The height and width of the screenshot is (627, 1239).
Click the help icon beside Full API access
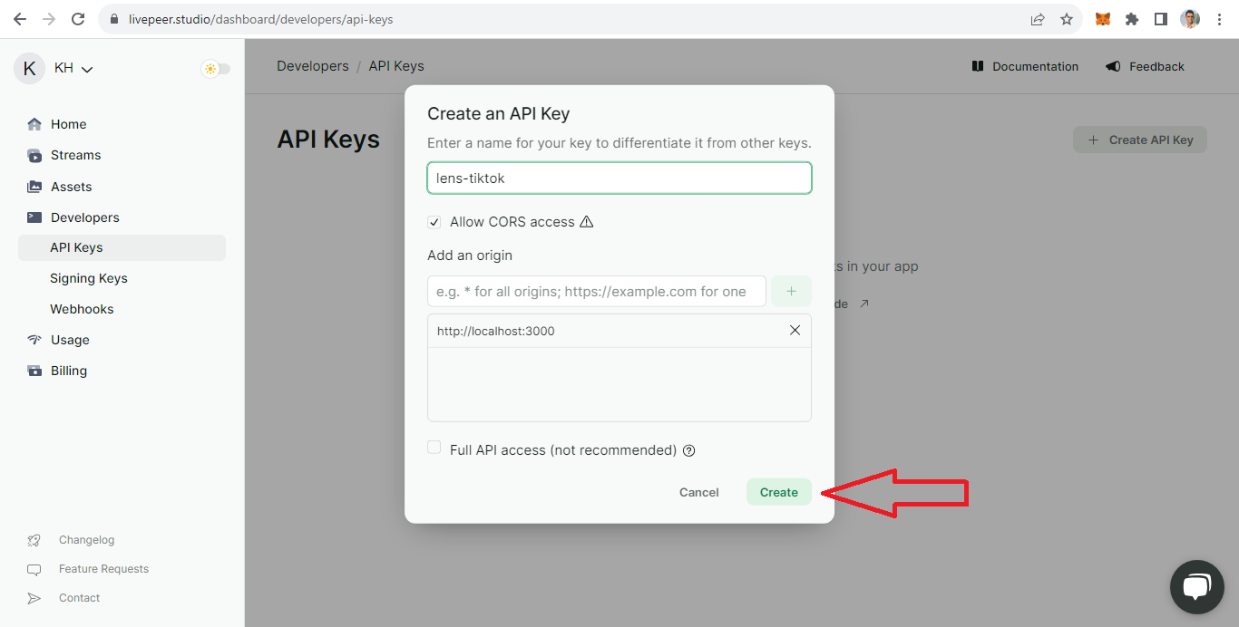point(688,450)
